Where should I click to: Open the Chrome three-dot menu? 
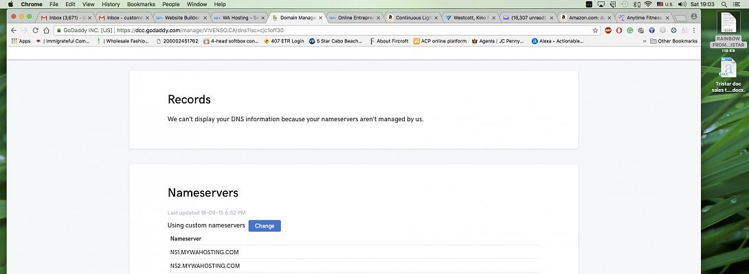pos(694,30)
